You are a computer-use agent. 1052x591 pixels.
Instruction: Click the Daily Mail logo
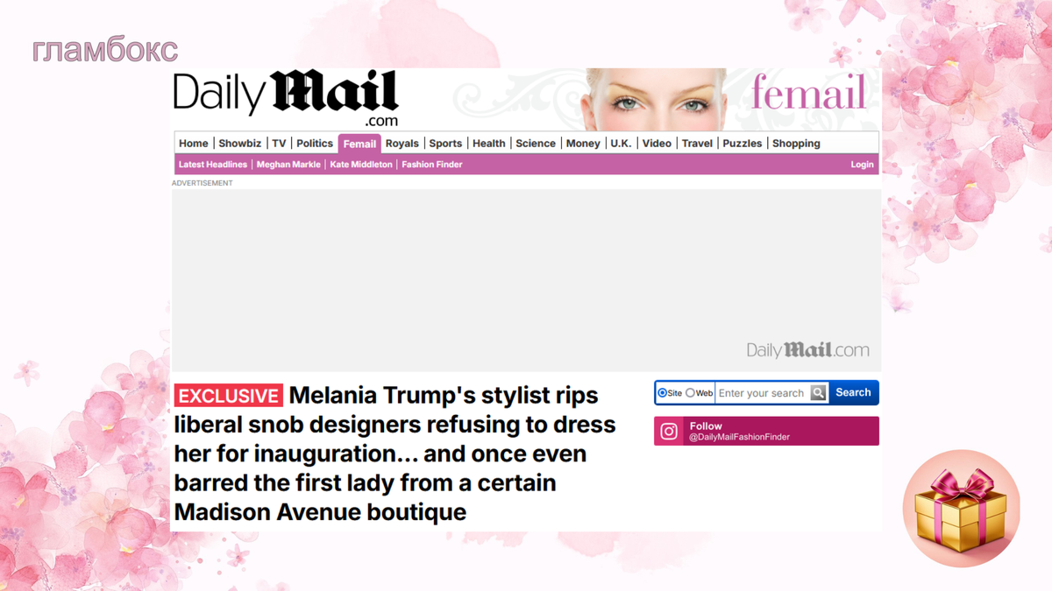coord(286,98)
